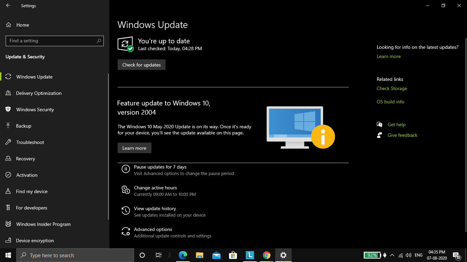
Task: Open Microsoft Store from the taskbar
Action: [233, 255]
